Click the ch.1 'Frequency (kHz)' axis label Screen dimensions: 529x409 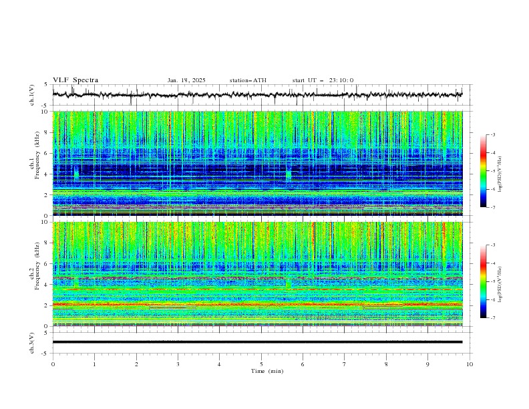click(x=37, y=156)
